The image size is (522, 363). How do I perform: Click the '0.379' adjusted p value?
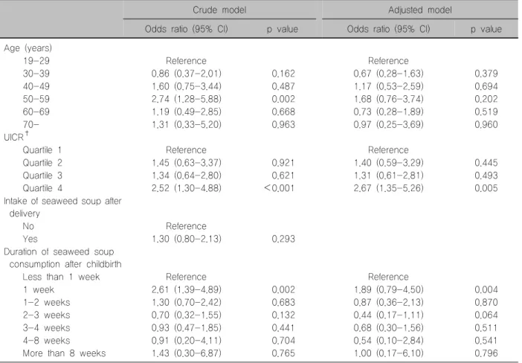coord(486,74)
